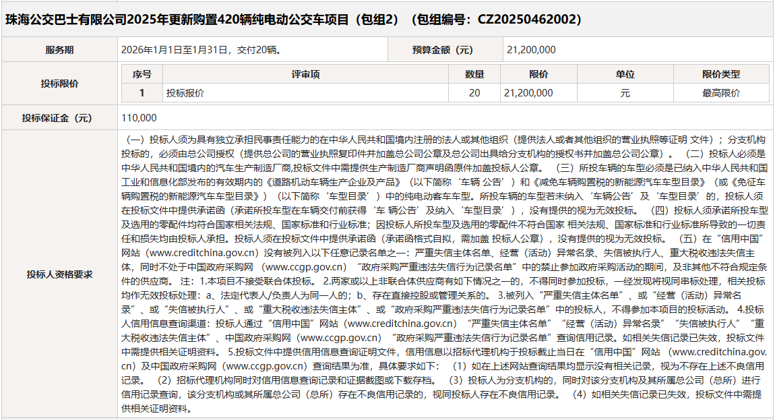
Task: Select the 元 unit cell
Action: click(x=625, y=93)
